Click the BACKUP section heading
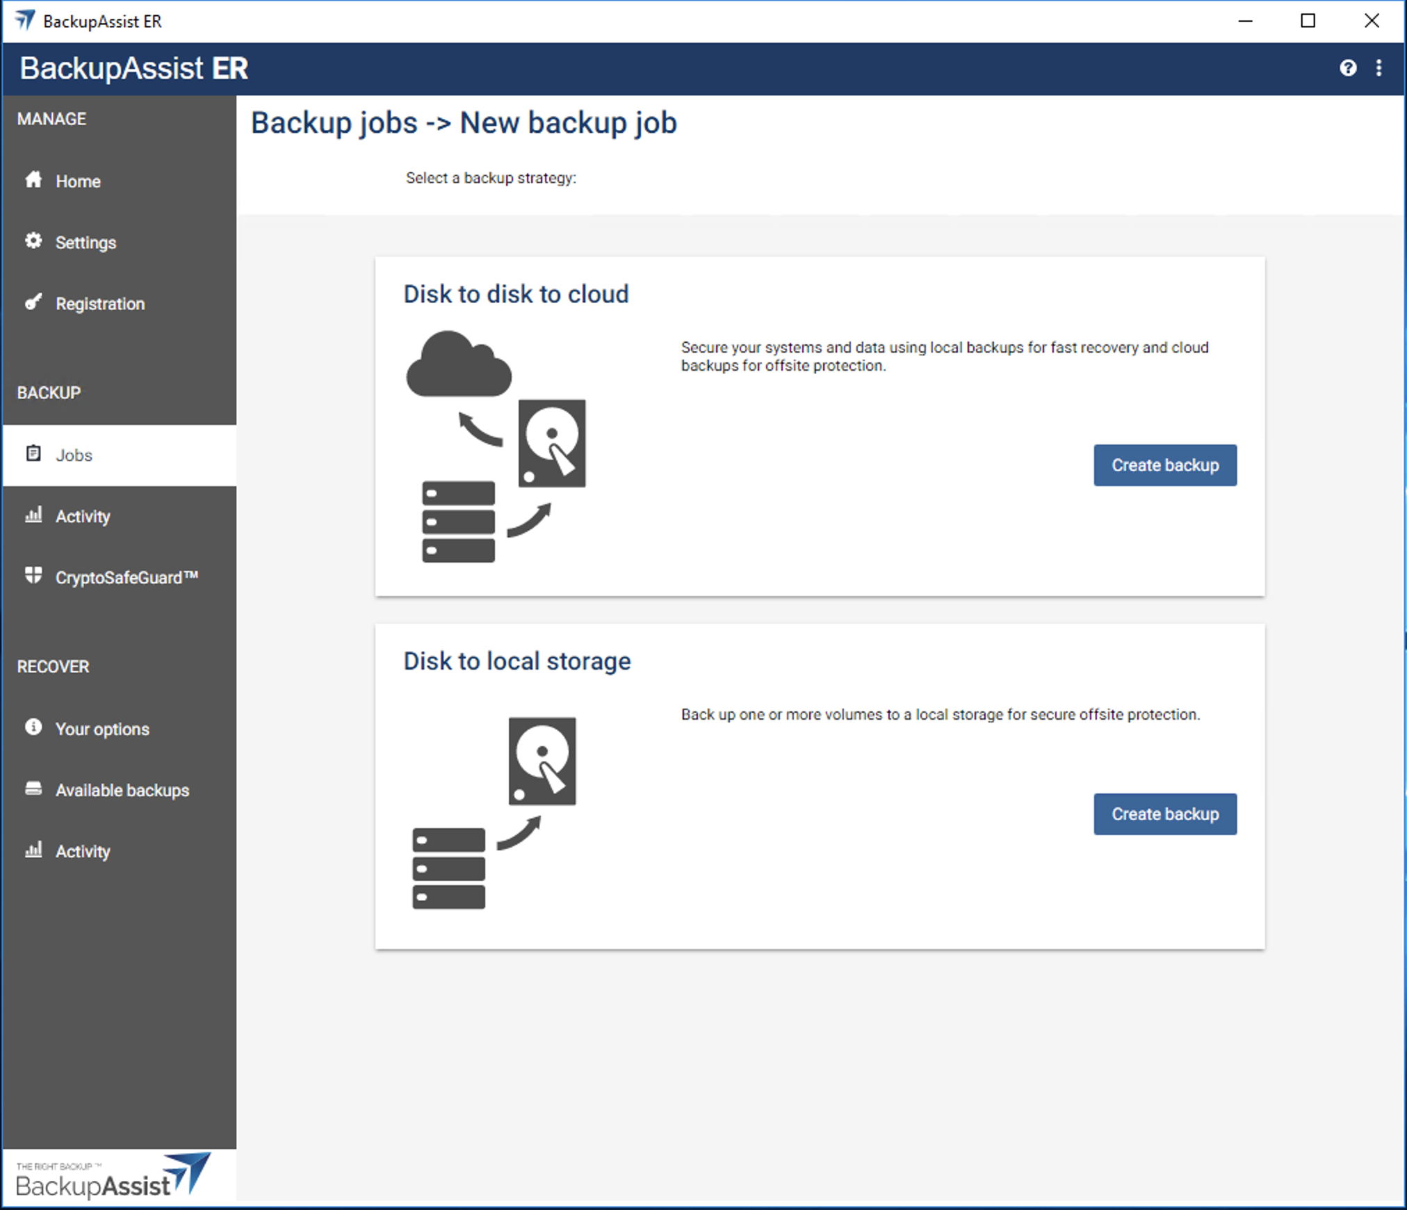Screen dimensions: 1407x1210 [x=49, y=393]
